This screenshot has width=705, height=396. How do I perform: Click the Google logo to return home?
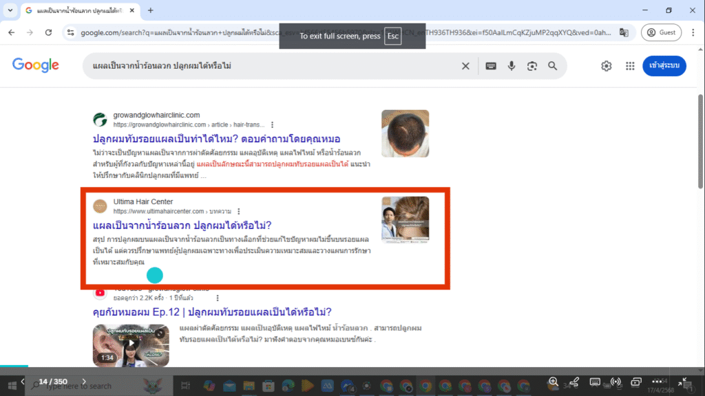point(35,65)
